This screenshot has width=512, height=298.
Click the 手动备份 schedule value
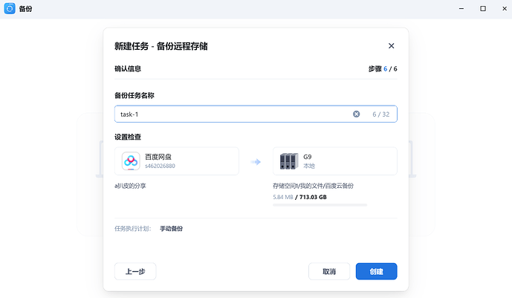[x=171, y=228]
